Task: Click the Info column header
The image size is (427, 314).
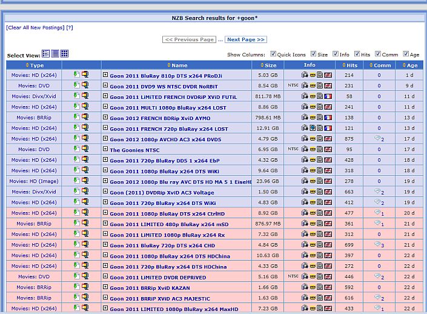Action: (309, 65)
